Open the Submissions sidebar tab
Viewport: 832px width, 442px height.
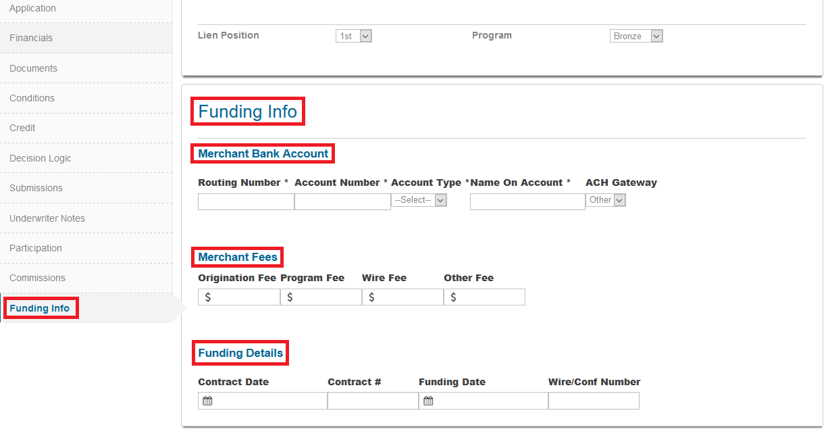click(x=86, y=188)
